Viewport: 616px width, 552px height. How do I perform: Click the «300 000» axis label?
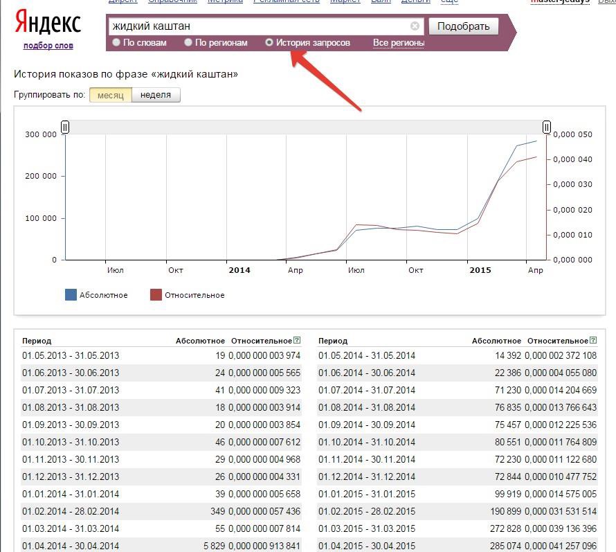click(41, 134)
